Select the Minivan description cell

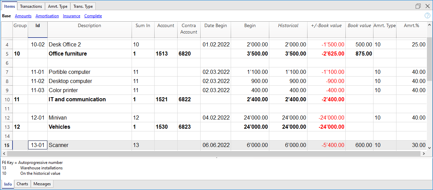pyautogui.click(x=89, y=118)
